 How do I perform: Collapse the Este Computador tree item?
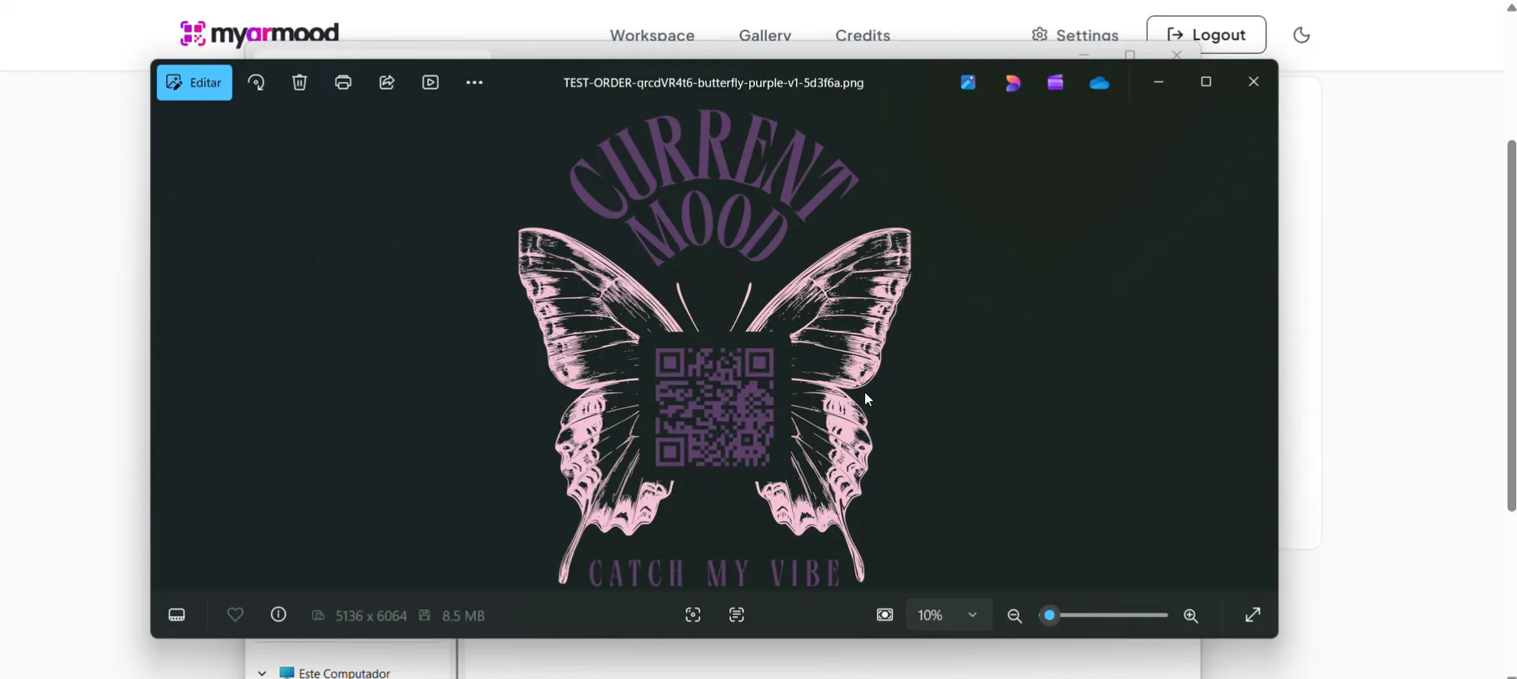pyautogui.click(x=262, y=673)
